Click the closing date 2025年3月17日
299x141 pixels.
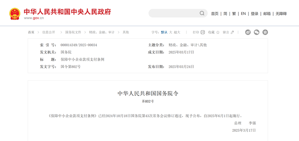244,130
